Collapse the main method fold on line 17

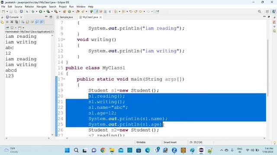[64, 79]
